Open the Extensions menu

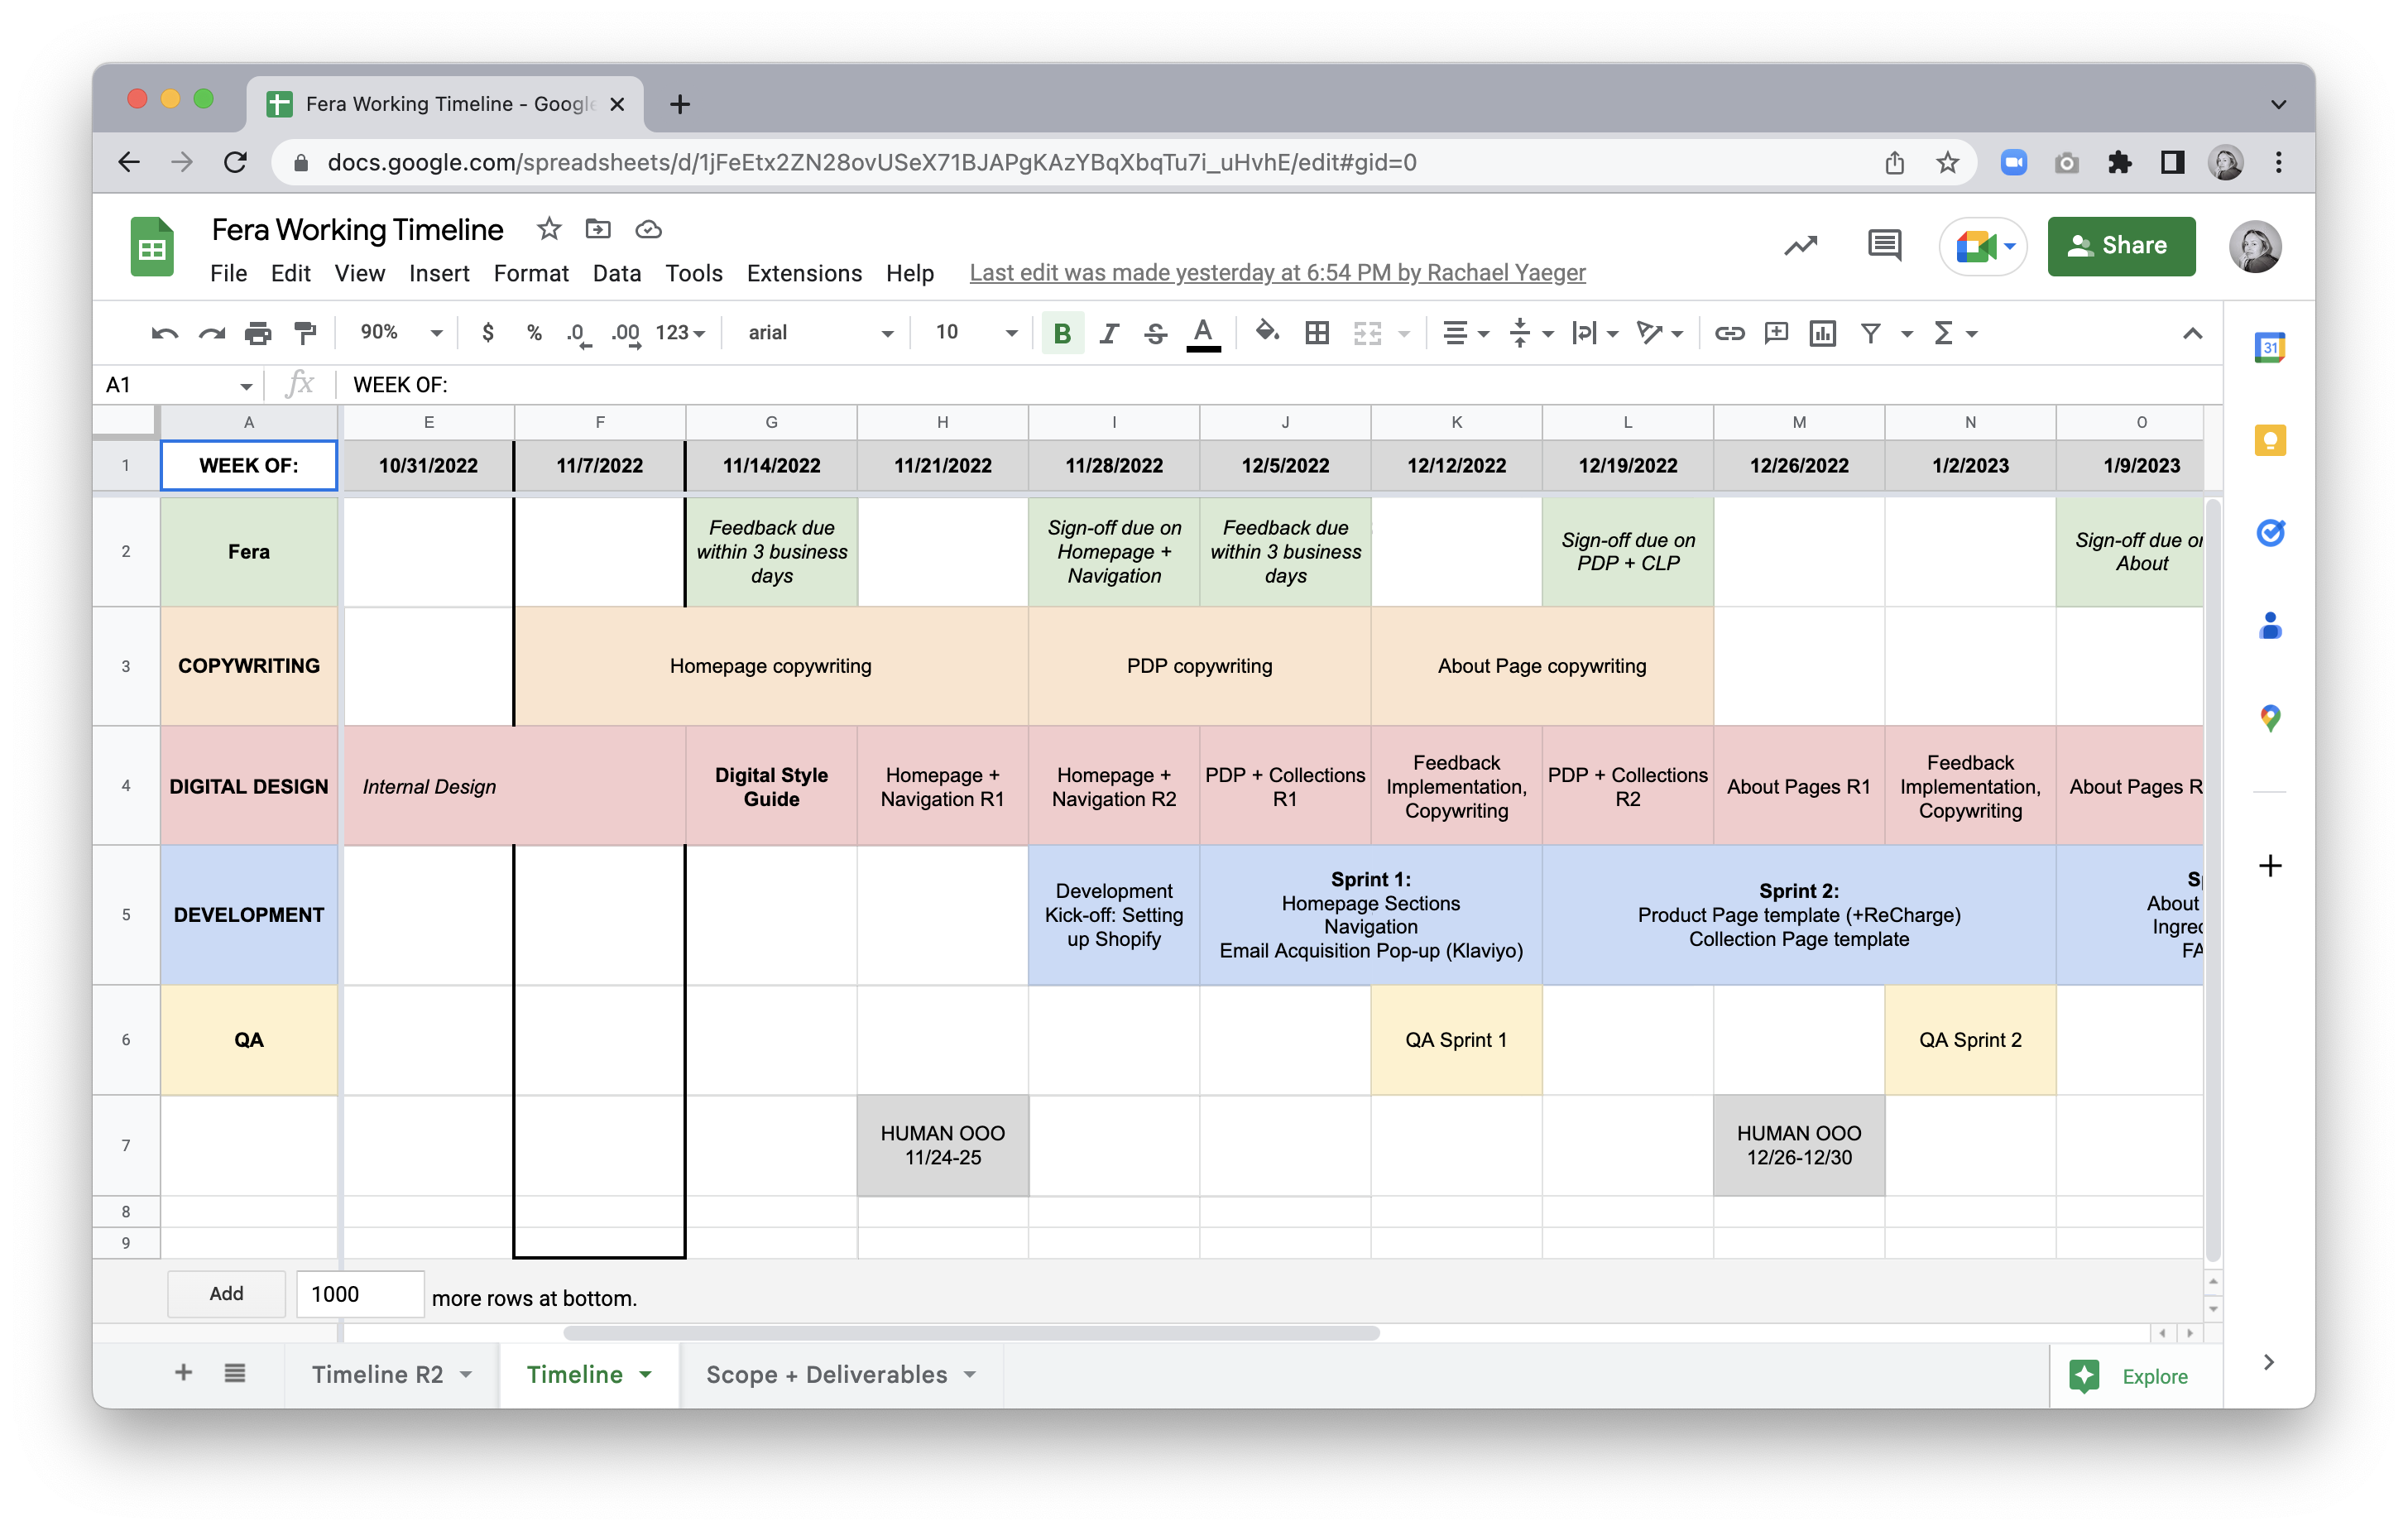click(803, 273)
